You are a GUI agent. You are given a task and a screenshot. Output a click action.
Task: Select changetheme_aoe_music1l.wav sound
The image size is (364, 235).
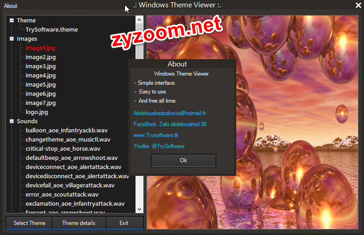coord(68,140)
